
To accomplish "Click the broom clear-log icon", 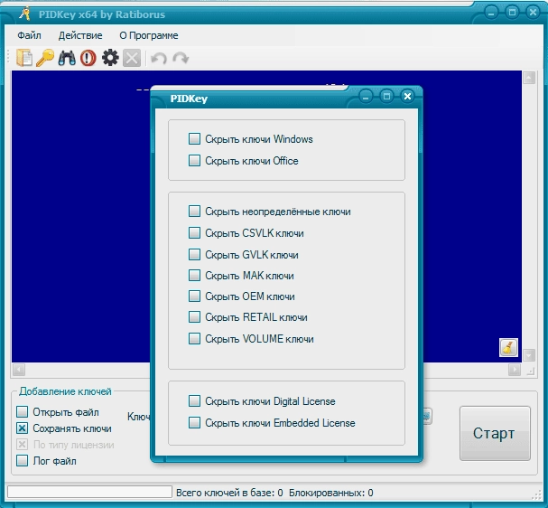I will (x=508, y=347).
